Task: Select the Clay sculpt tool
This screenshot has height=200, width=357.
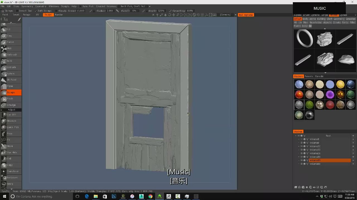Action: pyautogui.click(x=11, y=36)
